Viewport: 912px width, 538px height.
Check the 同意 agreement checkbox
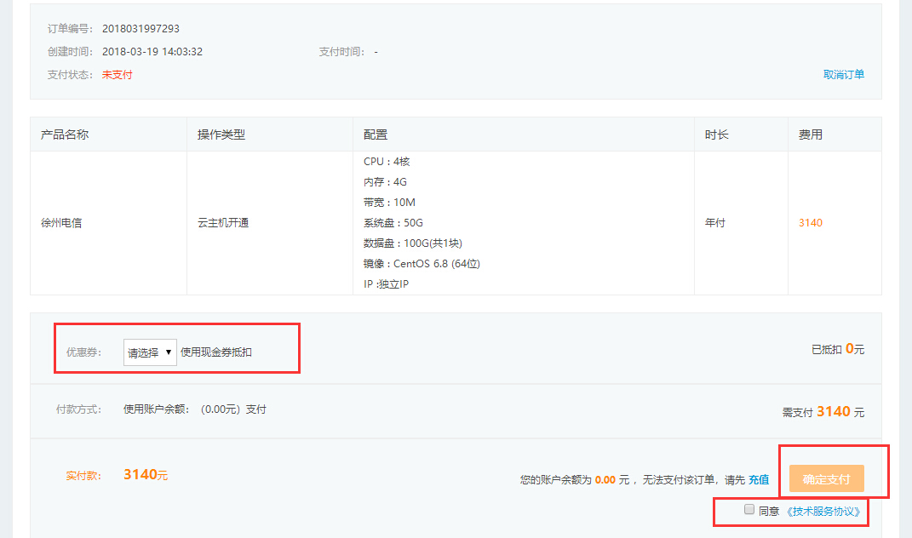coord(749,510)
